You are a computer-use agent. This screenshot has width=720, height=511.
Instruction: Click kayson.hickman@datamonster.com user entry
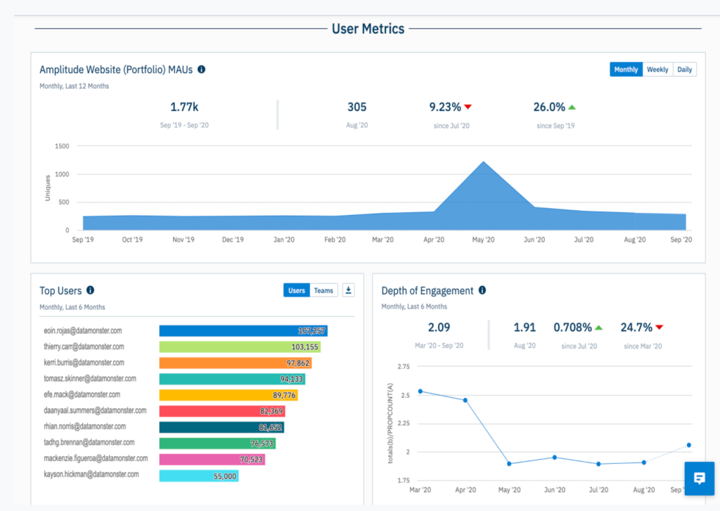point(91,474)
